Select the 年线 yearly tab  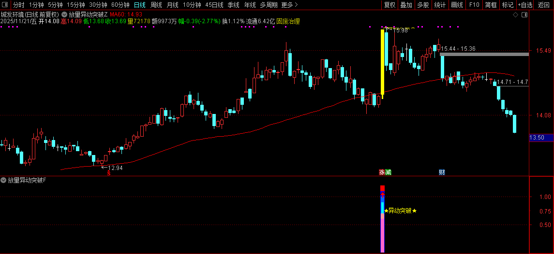tap(250, 5)
